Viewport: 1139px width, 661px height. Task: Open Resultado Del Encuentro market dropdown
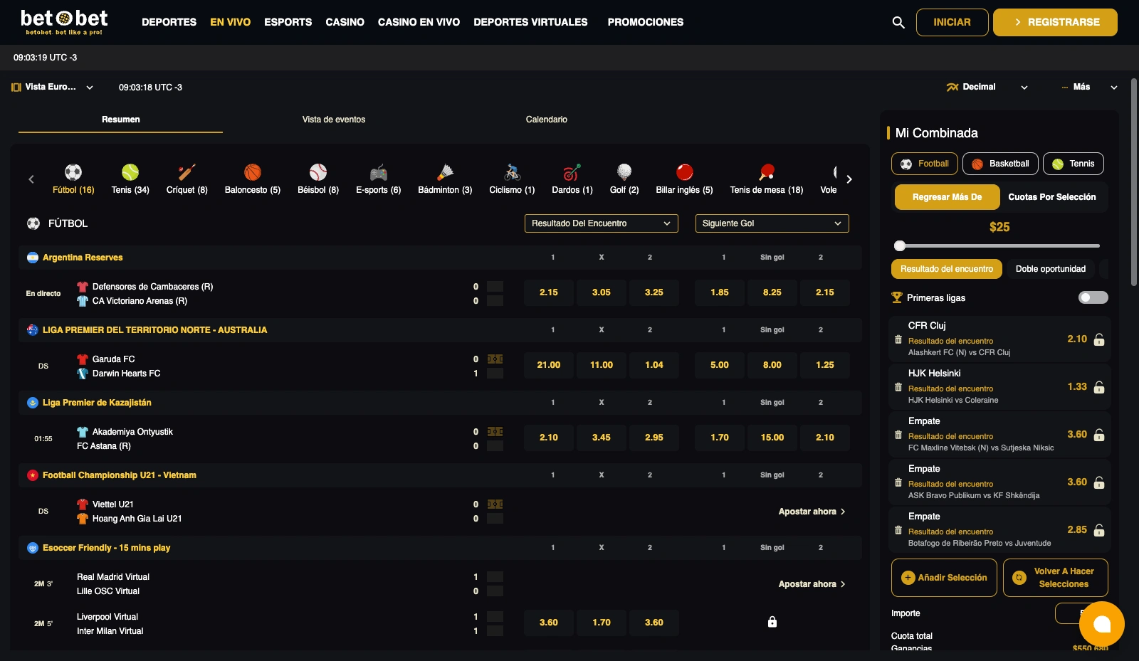[601, 223]
